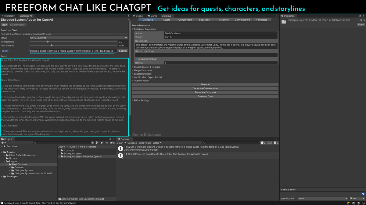
Task: Open the Templates database tab
Action: [x=262, y=20]
